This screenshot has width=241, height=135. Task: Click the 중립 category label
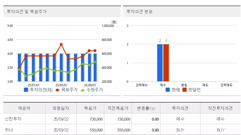[184, 85]
